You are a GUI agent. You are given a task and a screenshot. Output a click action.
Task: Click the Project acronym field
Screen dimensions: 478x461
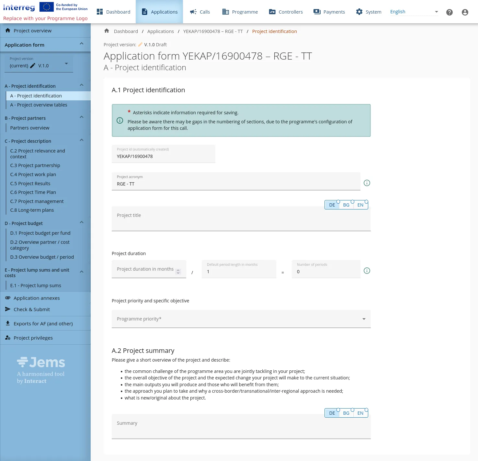point(236,181)
